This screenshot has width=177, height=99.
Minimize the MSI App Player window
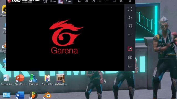click(x=107, y=1)
